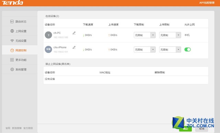Click the 解除限制 column header

point(159,72)
